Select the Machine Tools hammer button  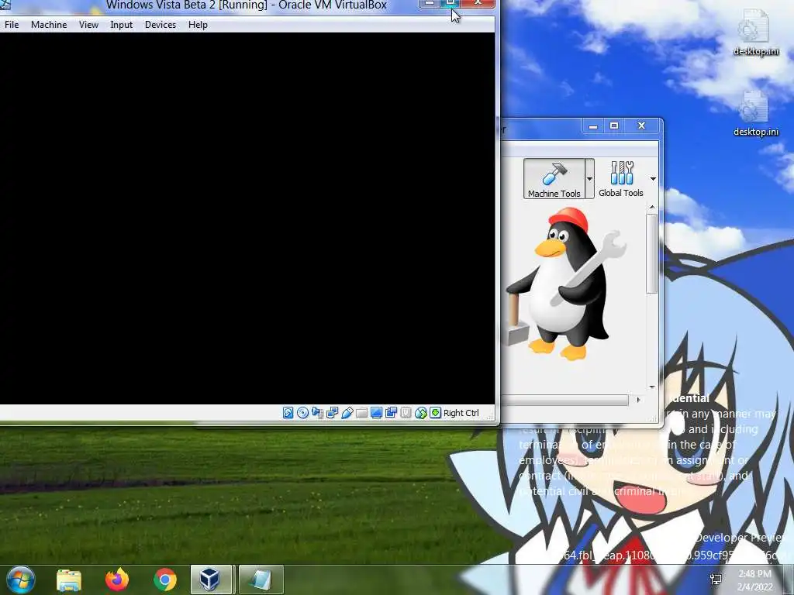tap(554, 179)
